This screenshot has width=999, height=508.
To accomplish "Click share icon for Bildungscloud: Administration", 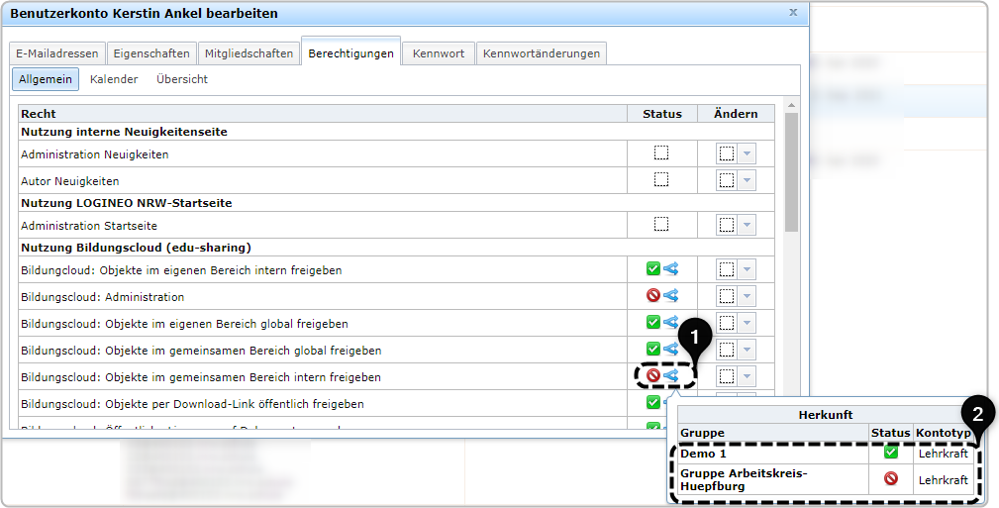I will pyautogui.click(x=670, y=296).
